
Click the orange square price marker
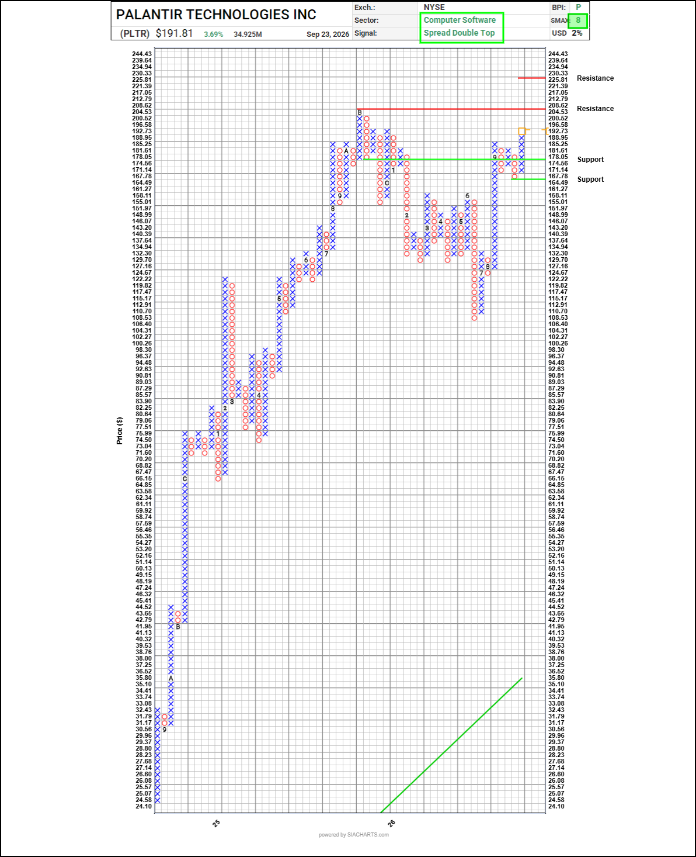click(522, 131)
